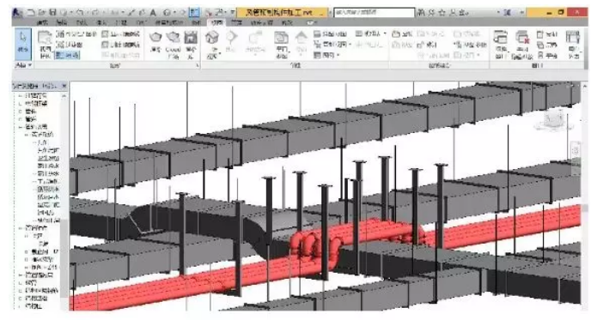Click the Section (剖面) view tool
The width and height of the screenshot is (597, 320).
click(x=231, y=42)
